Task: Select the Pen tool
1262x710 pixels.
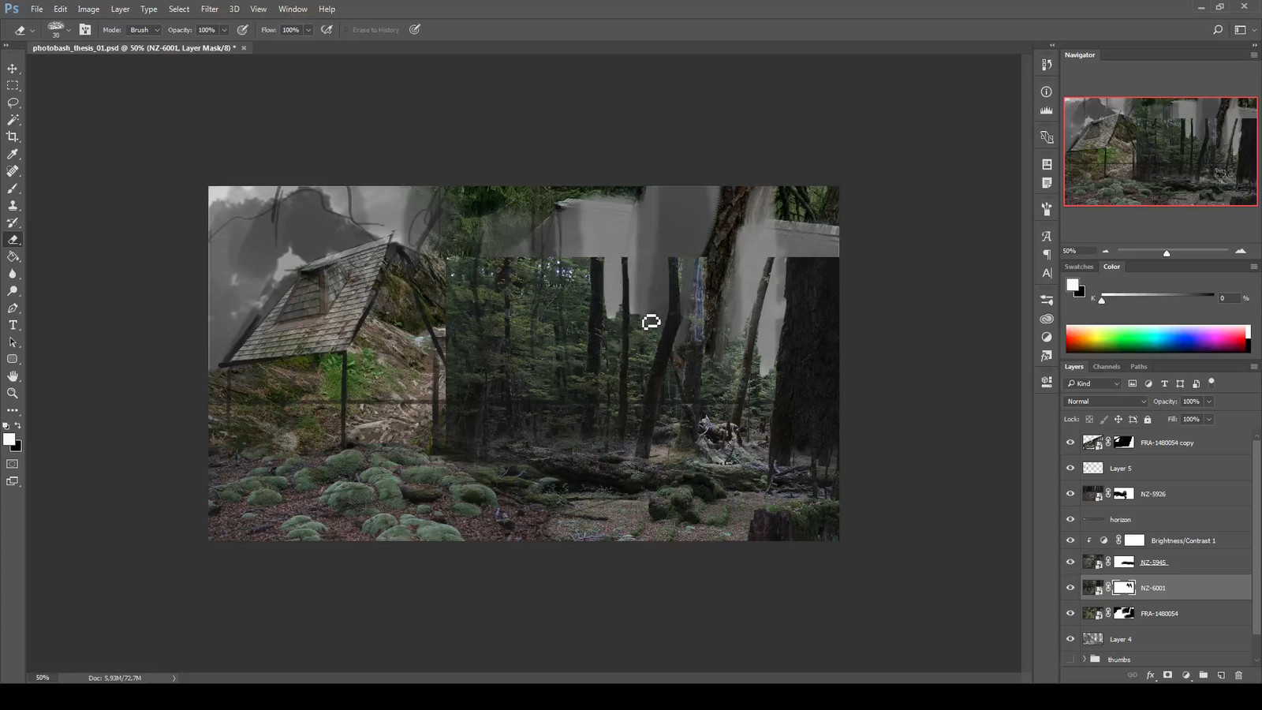Action: pos(13,308)
